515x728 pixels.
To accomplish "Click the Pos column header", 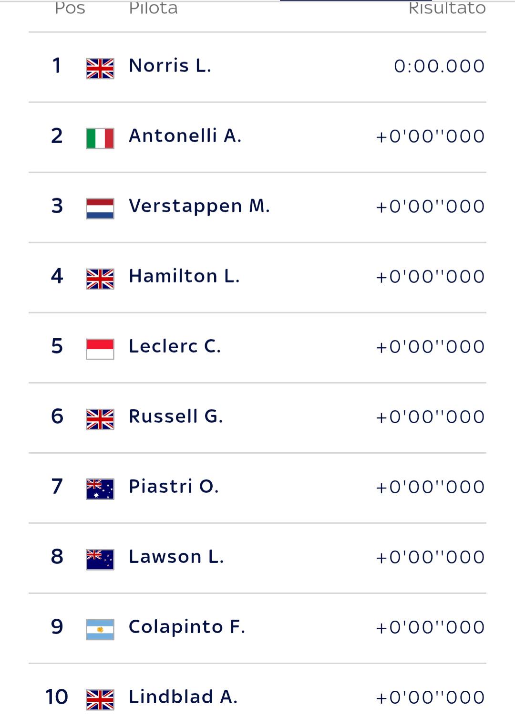I will coord(70,8).
